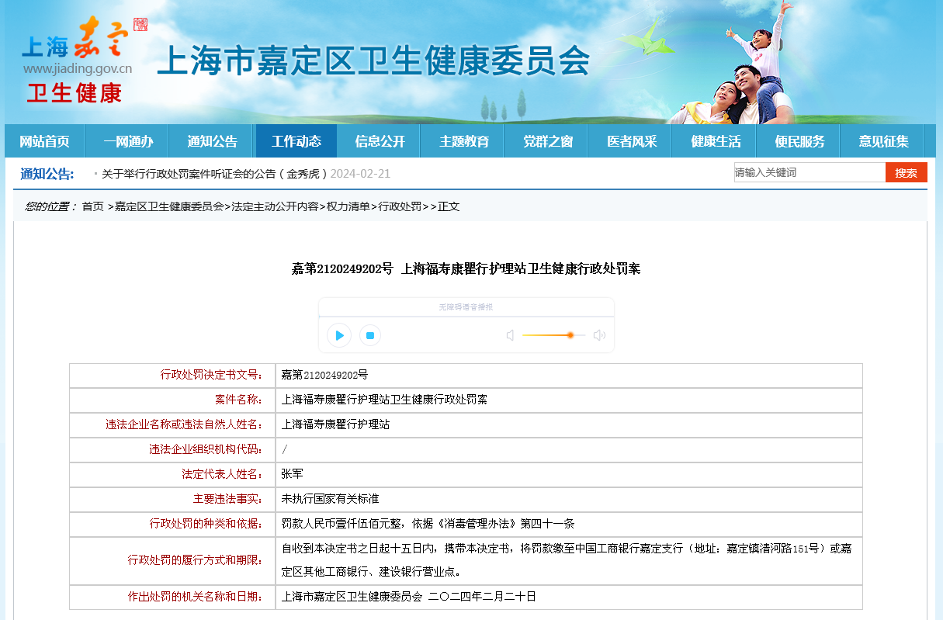The width and height of the screenshot is (943, 620).
Task: Go to the 一网通办 section
Action: (128, 141)
